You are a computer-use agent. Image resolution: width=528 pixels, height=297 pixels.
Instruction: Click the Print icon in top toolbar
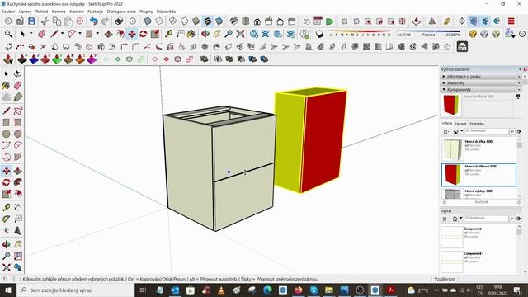[x=119, y=21]
